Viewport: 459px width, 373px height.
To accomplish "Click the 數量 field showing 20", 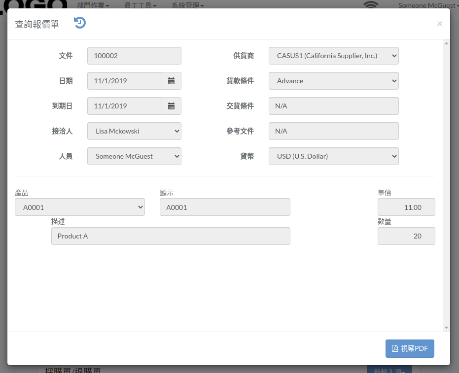I will [x=406, y=236].
